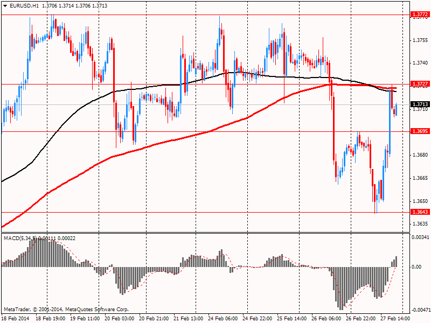Click the 1.3665 price axis value
The width and height of the screenshot is (431, 323).
[x=420, y=178]
